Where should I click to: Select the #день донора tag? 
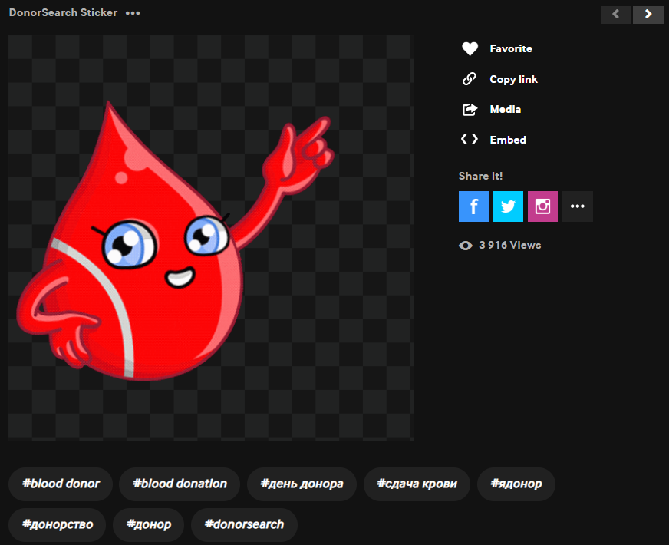[x=302, y=484]
